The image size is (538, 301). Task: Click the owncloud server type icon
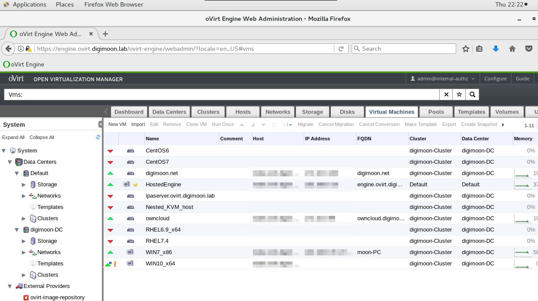(131, 218)
